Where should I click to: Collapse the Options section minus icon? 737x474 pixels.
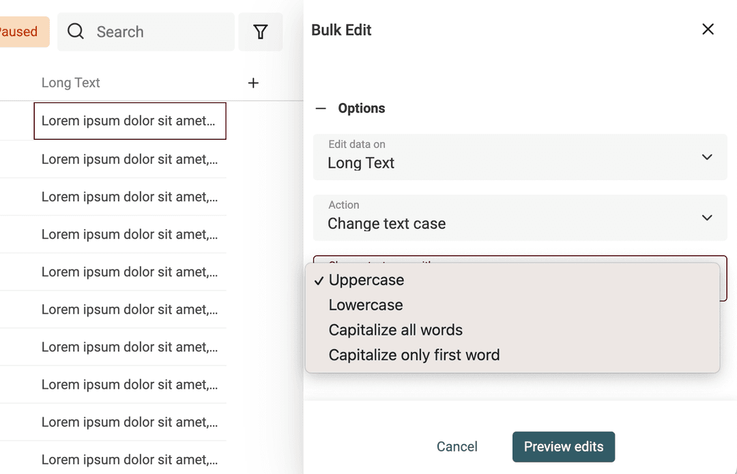(321, 108)
